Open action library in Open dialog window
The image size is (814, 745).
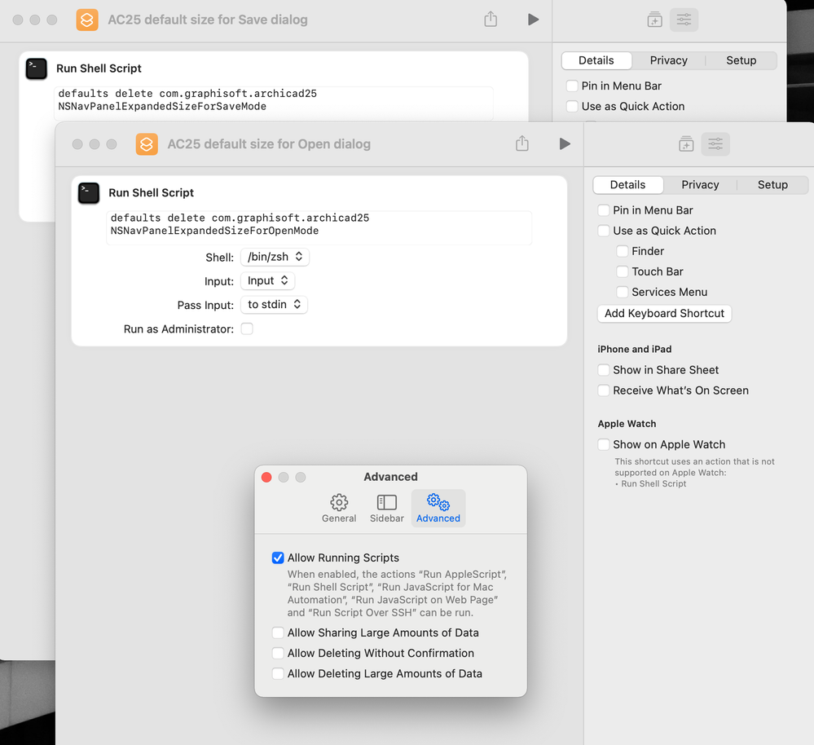pyautogui.click(x=686, y=143)
